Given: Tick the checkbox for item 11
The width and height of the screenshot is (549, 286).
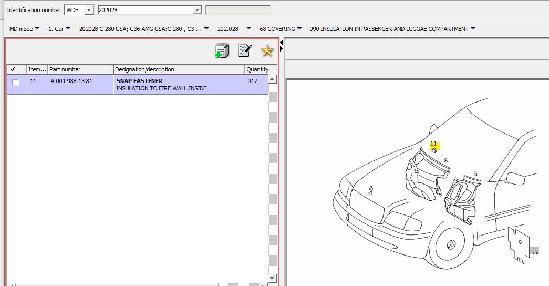Looking at the screenshot, I should click(x=16, y=83).
